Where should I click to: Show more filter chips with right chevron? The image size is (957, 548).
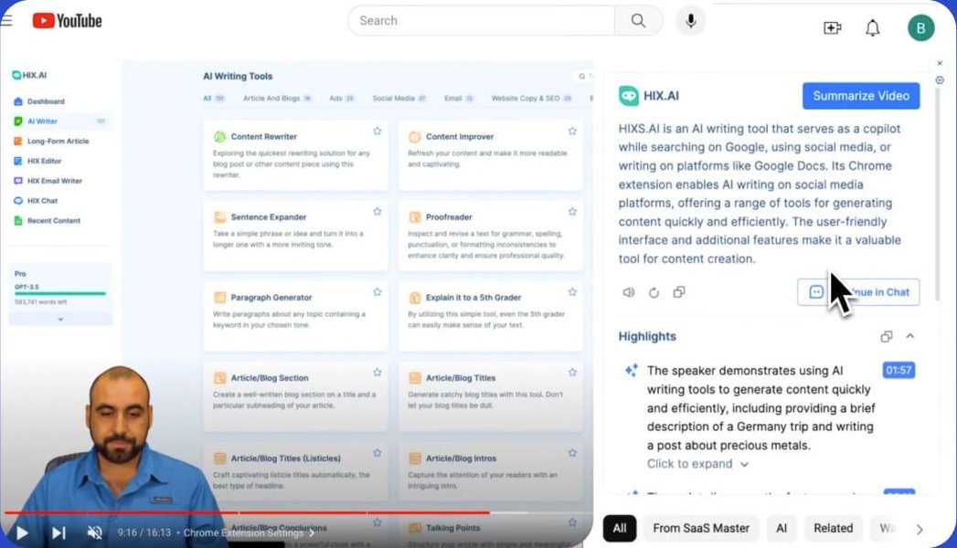[920, 530]
